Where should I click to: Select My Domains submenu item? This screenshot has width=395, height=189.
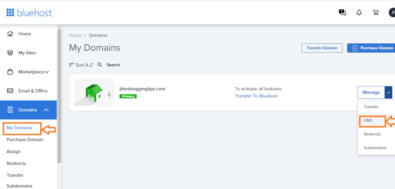point(19,128)
